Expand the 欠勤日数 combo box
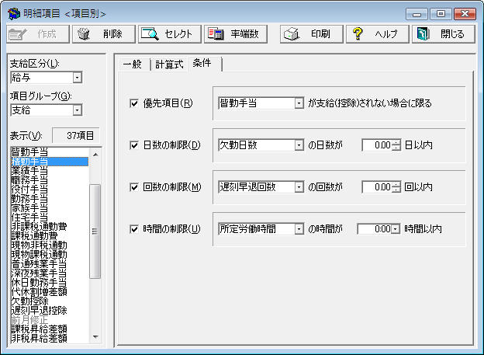Viewport: 484px width, 355px height. (x=299, y=145)
